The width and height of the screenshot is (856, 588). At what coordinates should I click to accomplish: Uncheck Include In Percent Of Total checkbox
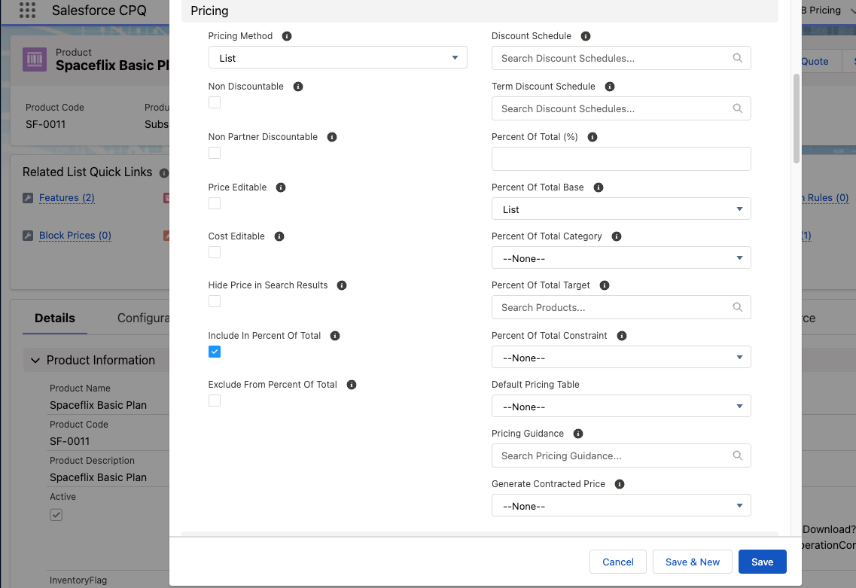coord(215,352)
